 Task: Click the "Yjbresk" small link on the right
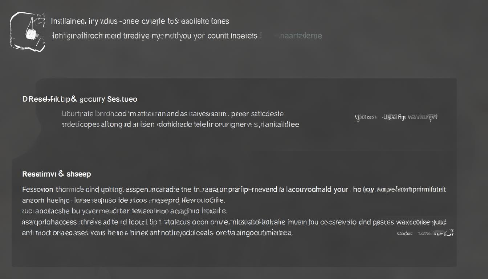[x=365, y=117]
